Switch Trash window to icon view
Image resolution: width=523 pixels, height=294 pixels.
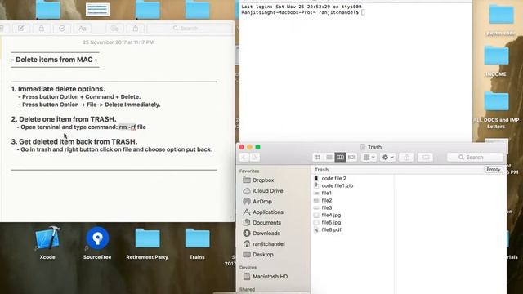pyautogui.click(x=318, y=158)
